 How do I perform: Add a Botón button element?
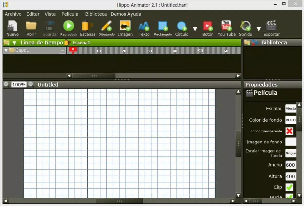(208, 28)
